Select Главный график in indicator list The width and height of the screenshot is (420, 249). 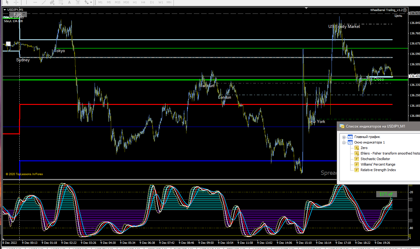367,137
